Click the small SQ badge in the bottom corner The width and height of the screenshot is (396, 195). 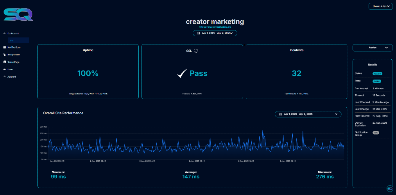(389, 188)
